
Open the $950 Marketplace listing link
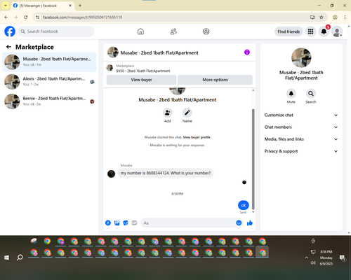(143, 71)
